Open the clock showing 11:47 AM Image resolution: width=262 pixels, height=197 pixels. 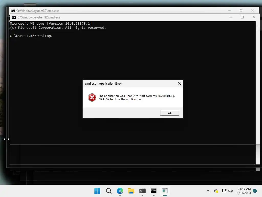point(244,191)
